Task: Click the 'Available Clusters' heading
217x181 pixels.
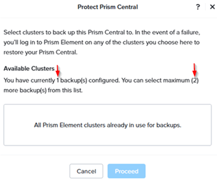Action: [29, 69]
